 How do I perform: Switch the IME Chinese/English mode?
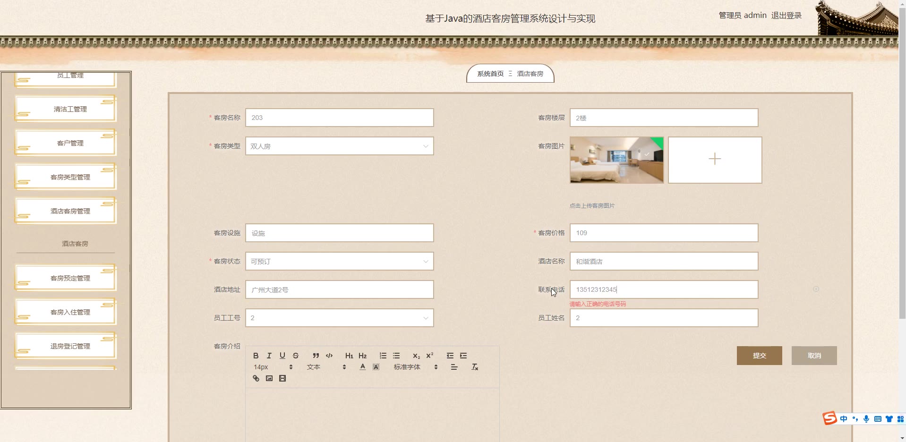(x=844, y=419)
